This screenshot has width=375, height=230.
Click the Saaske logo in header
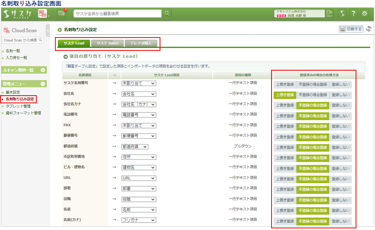click(18, 14)
